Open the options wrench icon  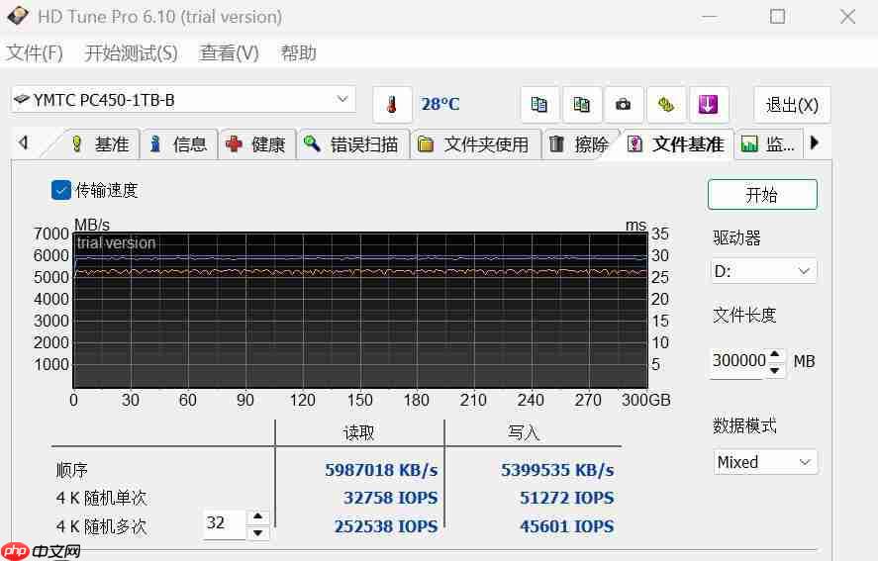[x=666, y=105]
